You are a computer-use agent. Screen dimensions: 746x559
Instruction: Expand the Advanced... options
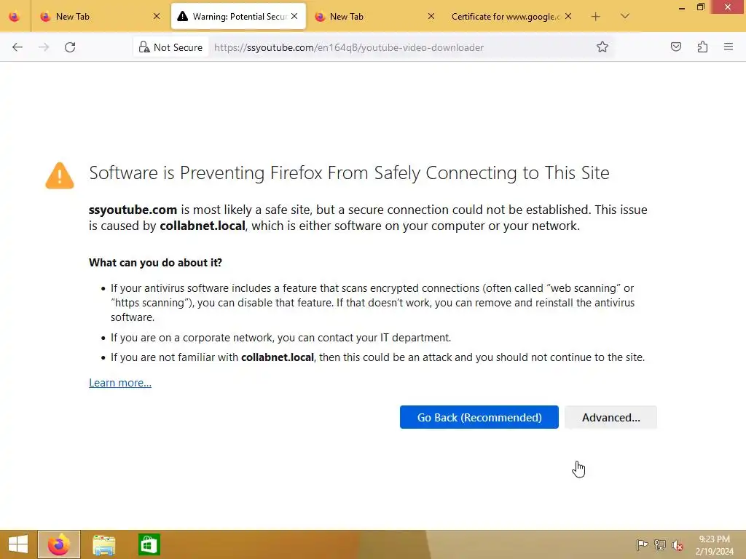click(x=610, y=417)
